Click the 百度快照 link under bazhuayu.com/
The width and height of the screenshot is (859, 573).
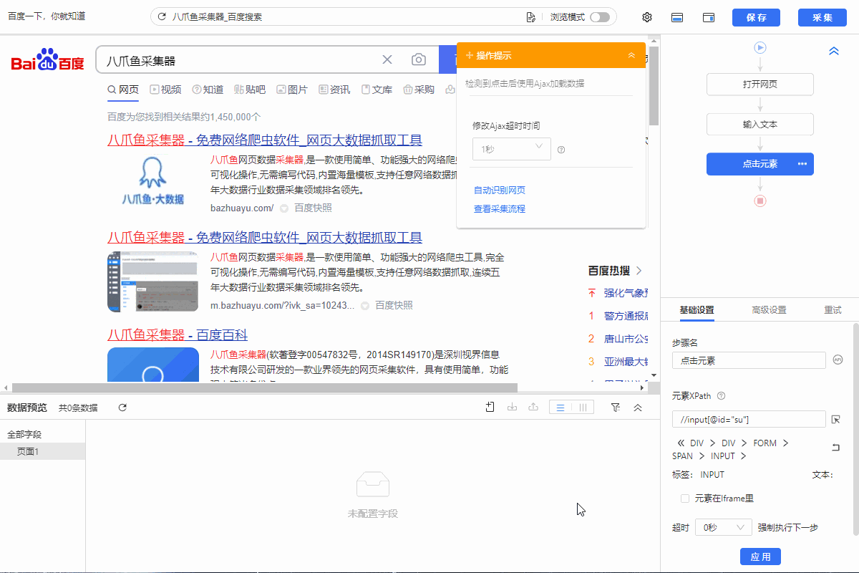[x=314, y=208]
